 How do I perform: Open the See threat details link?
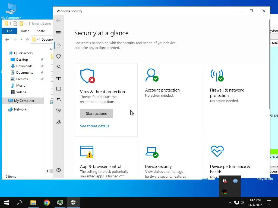coord(94,126)
